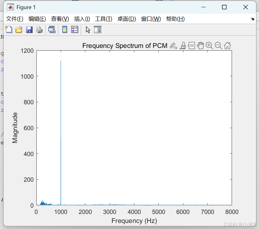
Task: Click the Figure 1 window title text
Action: coord(26,7)
